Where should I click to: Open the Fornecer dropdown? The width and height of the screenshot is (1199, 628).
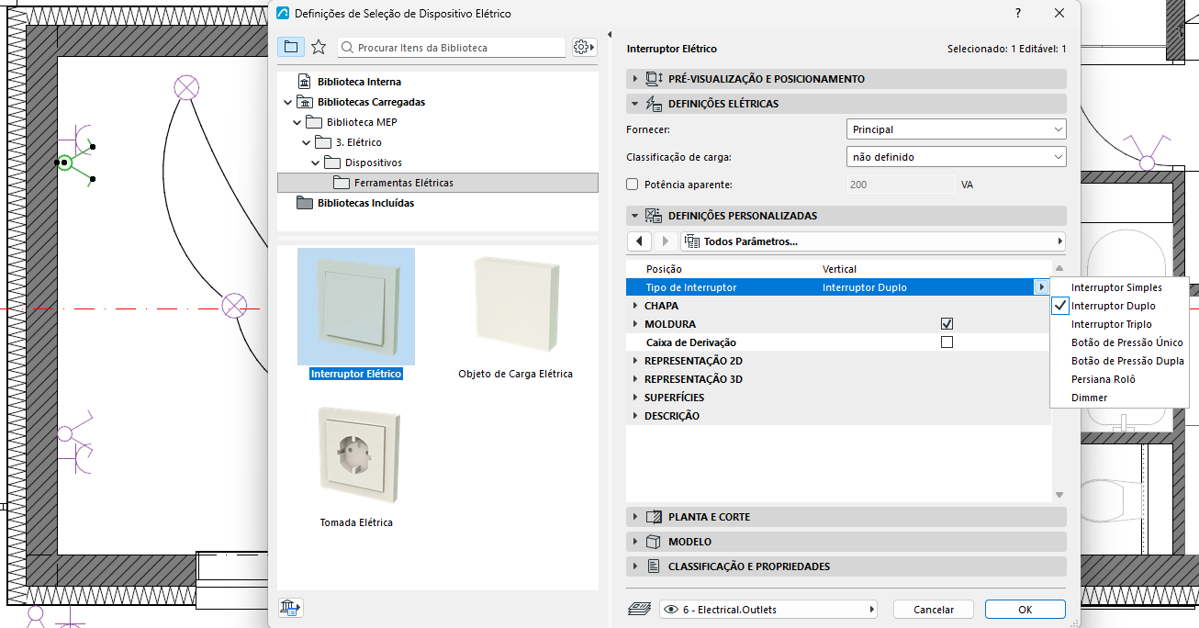click(x=956, y=129)
